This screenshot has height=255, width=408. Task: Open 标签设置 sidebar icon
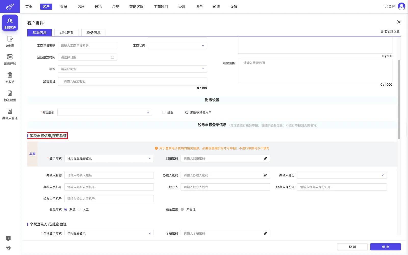[x=10, y=96]
